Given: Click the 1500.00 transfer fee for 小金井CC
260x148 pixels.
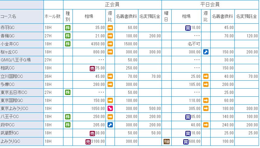Looking at the screenshot, I should pos(131,44).
